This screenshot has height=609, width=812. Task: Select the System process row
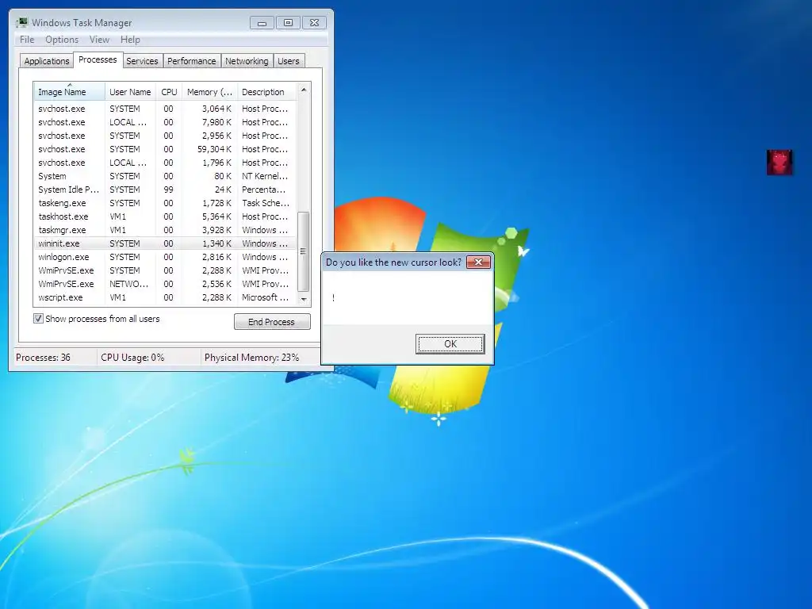point(165,176)
